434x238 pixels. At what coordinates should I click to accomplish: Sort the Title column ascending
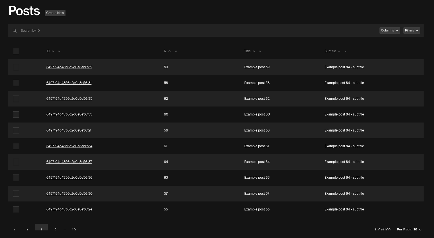pyautogui.click(x=254, y=51)
